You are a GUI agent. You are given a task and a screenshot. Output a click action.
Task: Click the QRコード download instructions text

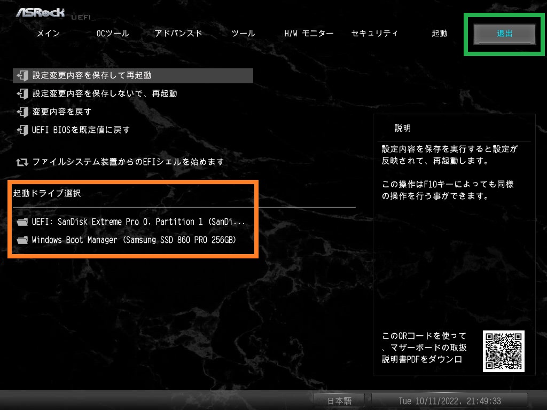pyautogui.click(x=424, y=348)
